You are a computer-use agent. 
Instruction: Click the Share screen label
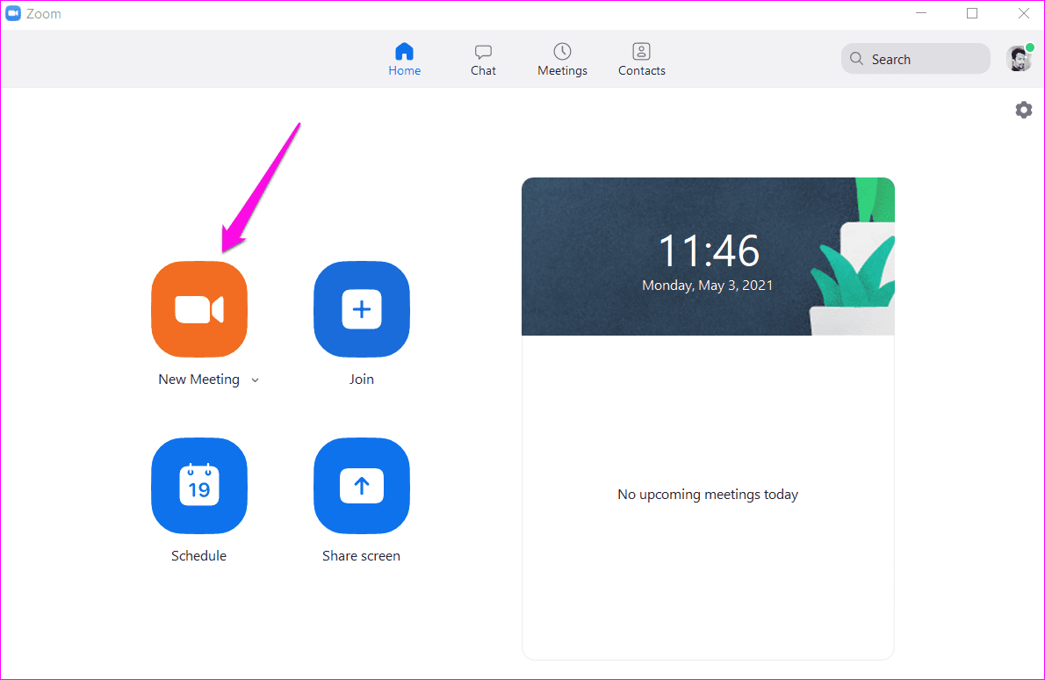pyautogui.click(x=361, y=555)
